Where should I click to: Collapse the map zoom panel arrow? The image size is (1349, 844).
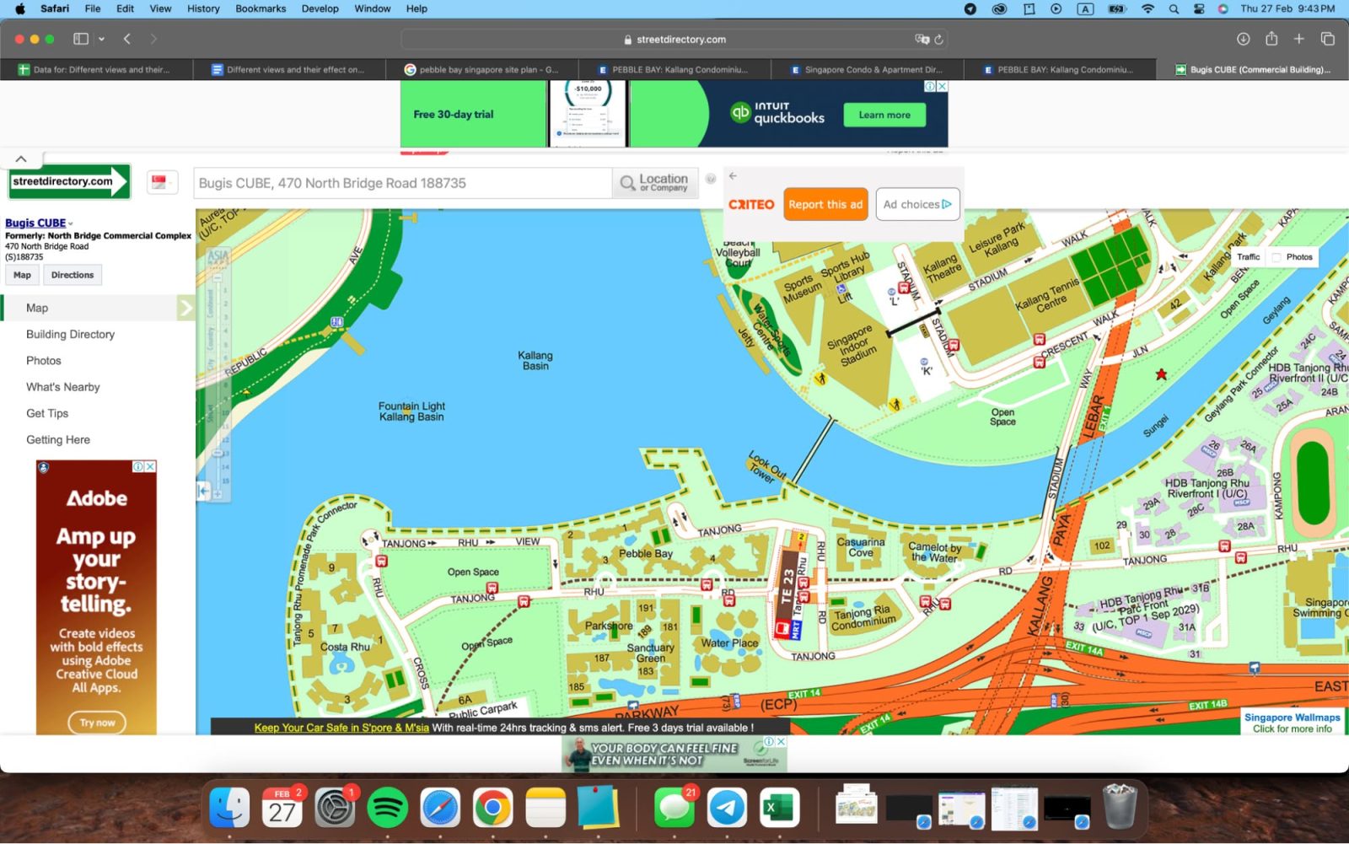pyautogui.click(x=203, y=491)
